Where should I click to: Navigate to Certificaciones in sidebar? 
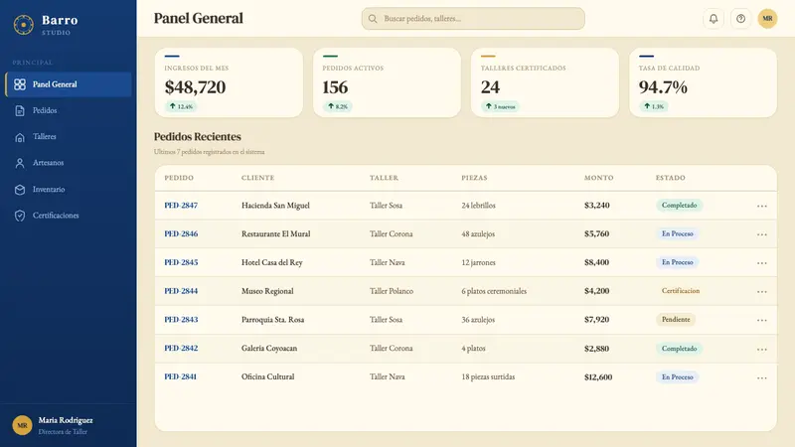[69, 216]
